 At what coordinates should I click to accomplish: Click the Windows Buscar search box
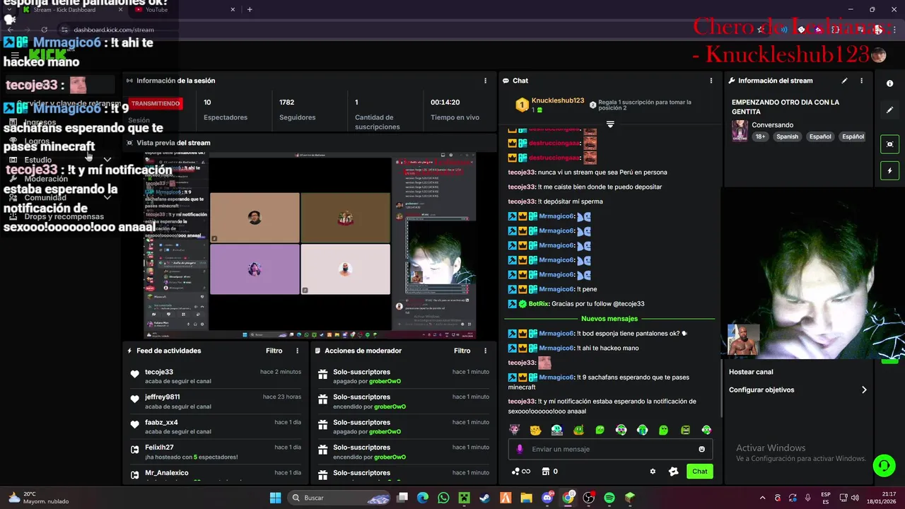[x=338, y=498]
